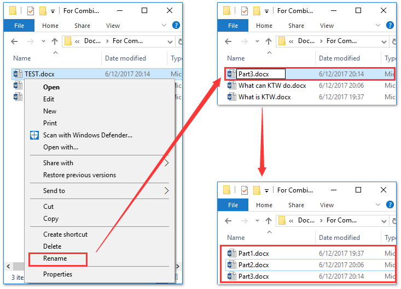Open the File tab above the Part2.docx list
Screen dimensions: 401x289
(233, 205)
